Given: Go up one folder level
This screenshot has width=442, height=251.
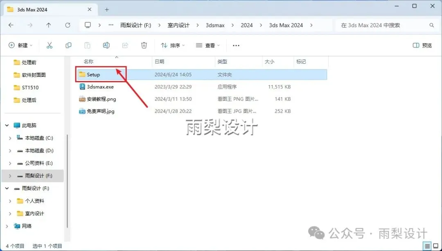Looking at the screenshot, I should [x=48, y=25].
